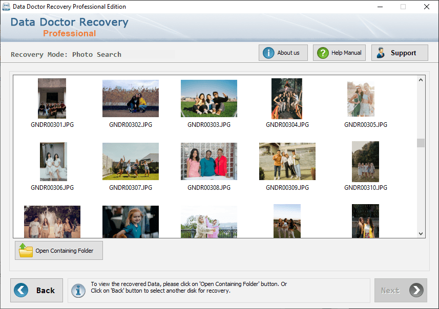The width and height of the screenshot is (439, 309).
Task: Click file name GNDR00306.JPG
Action: click(52, 188)
